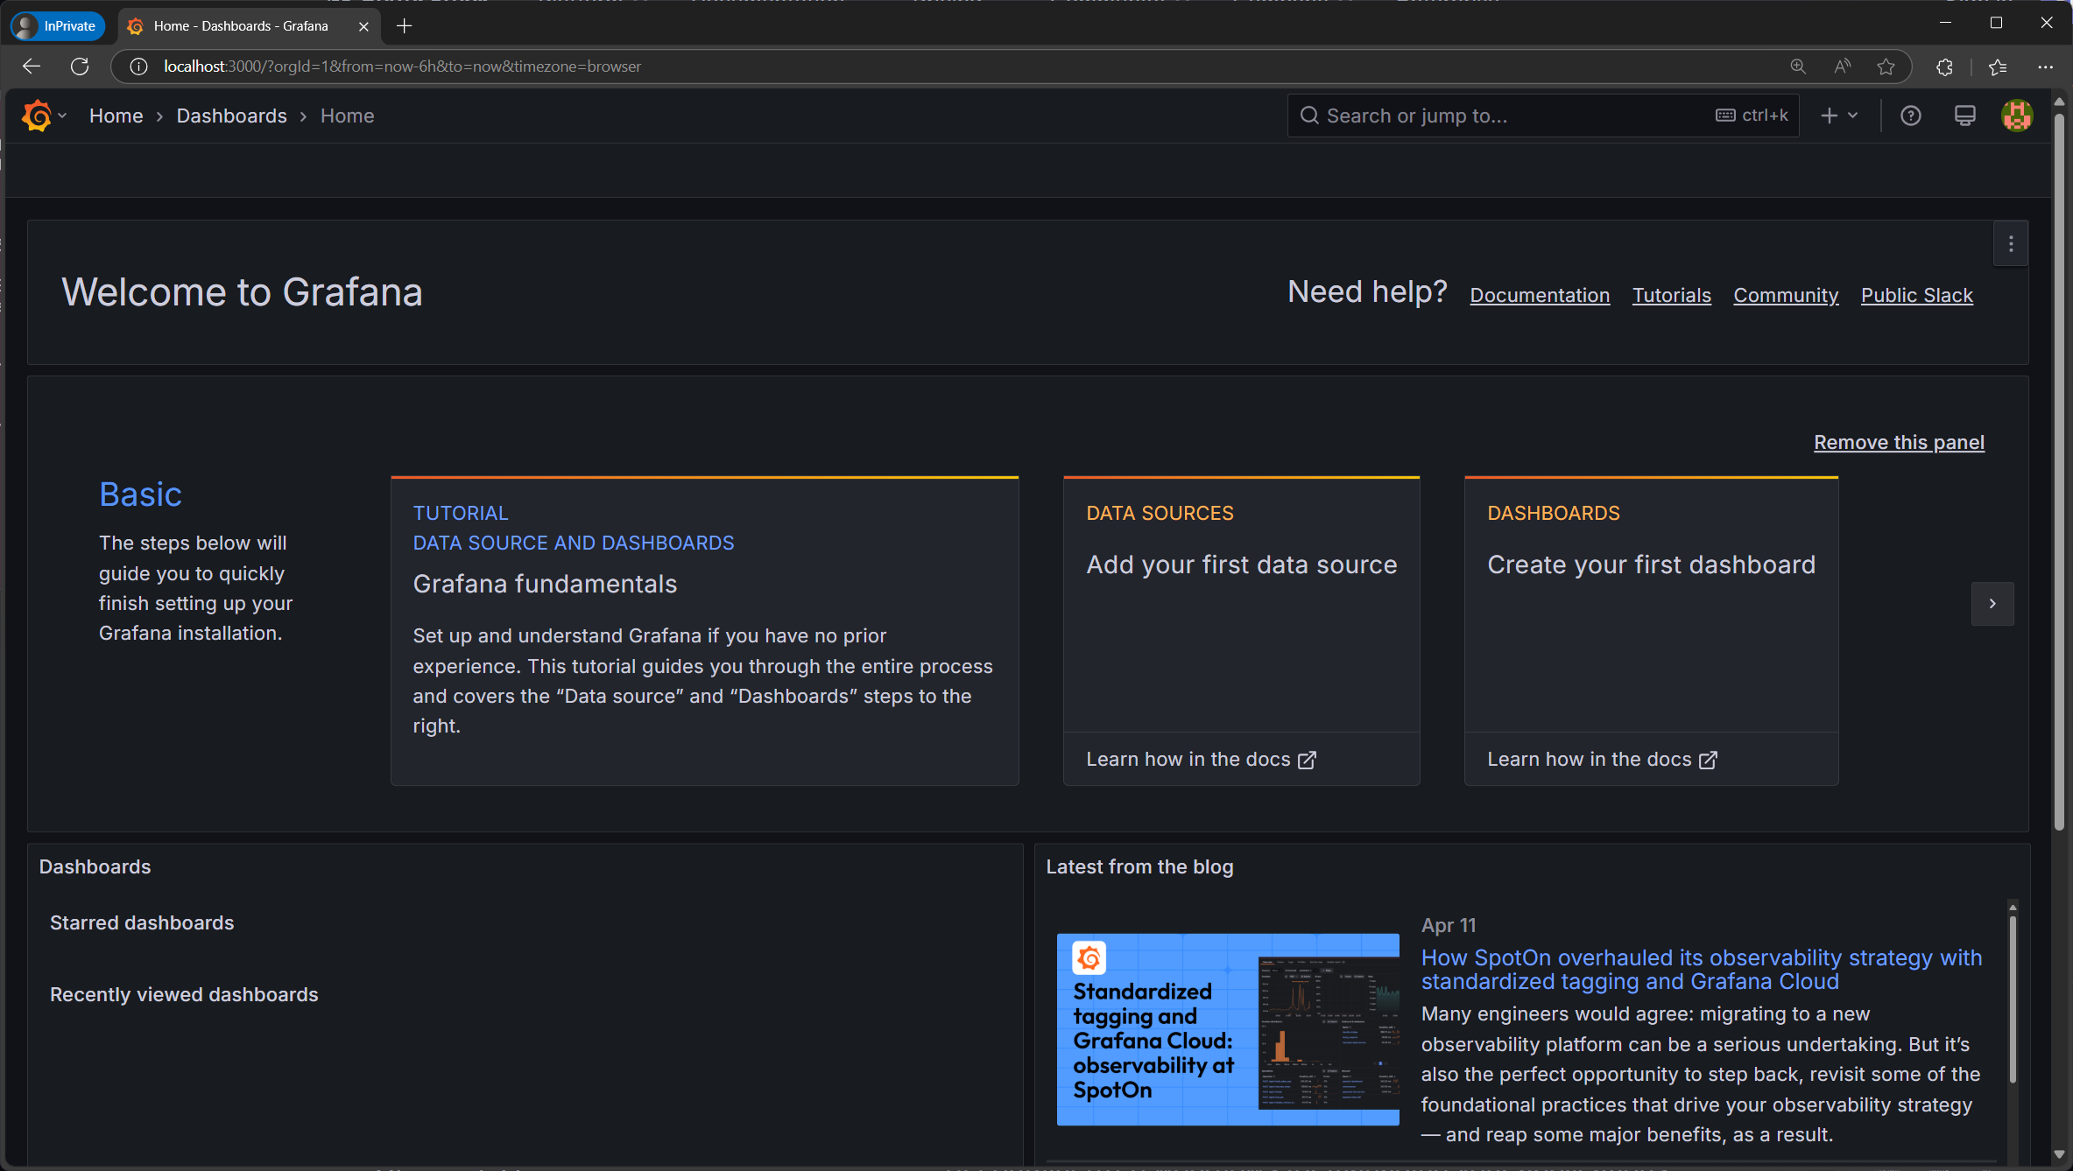Open the user profile avatar
The height and width of the screenshot is (1171, 2073).
coord(2017,115)
